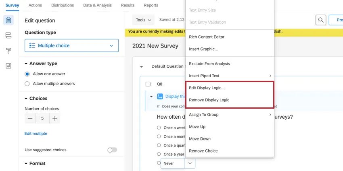Open the Look and feel paint roller icon

(x=8, y=51)
